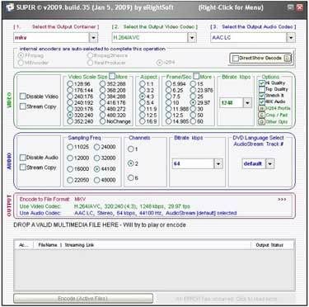Enable video Stream Copy checkbox
Image resolution: width=309 pixels, height=307 pixels.
coord(22,106)
